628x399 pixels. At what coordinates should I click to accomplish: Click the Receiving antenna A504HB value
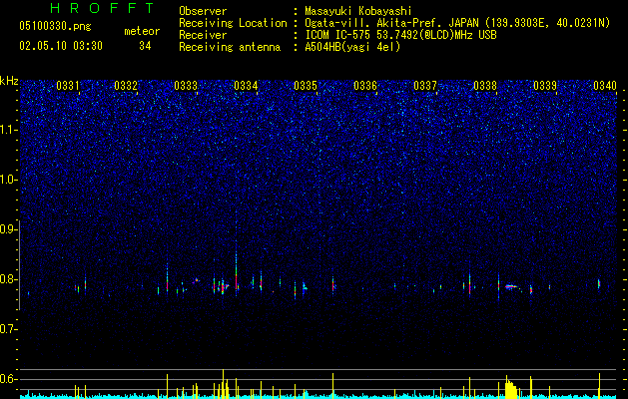pyautogui.click(x=352, y=47)
